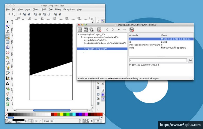This screenshot has height=129, width=203.
Task: Toggle layer visibility eye in status bar
Action: pyautogui.click(x=36, y=121)
